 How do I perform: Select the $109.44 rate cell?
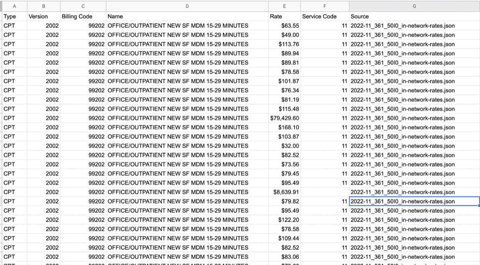tap(285, 238)
